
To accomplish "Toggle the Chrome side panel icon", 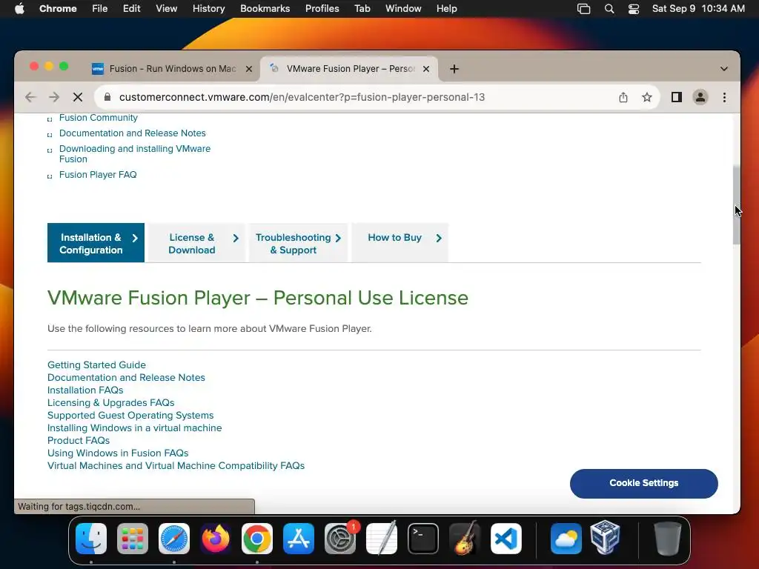I will pos(676,97).
